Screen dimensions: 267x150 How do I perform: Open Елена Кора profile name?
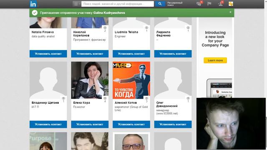pyautogui.click(x=82, y=103)
